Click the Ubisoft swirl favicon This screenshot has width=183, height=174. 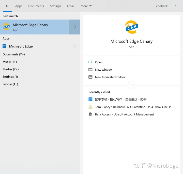[x=90, y=114]
